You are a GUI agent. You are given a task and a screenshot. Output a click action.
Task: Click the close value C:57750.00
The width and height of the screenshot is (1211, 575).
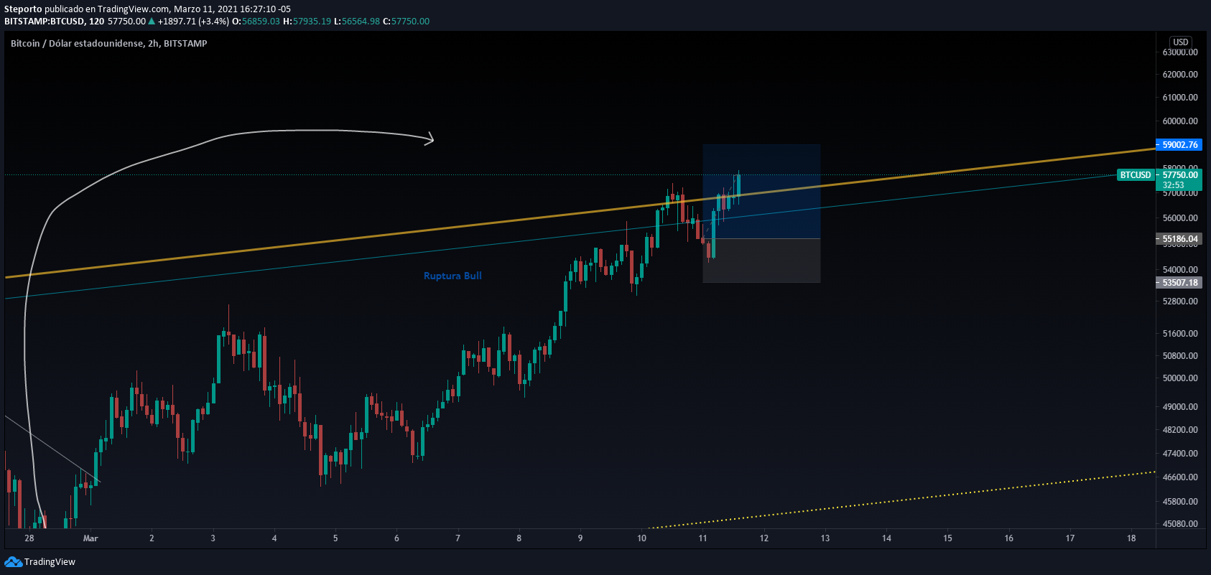(406, 22)
